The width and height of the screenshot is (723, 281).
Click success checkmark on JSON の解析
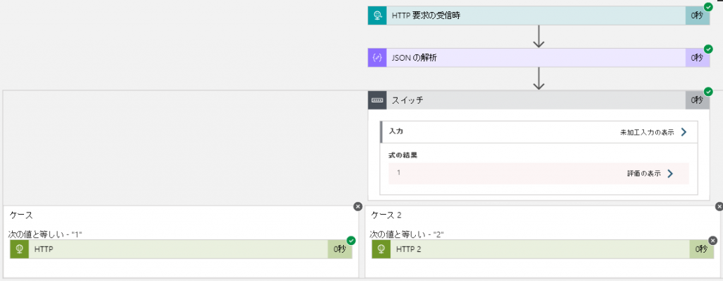tap(708, 49)
